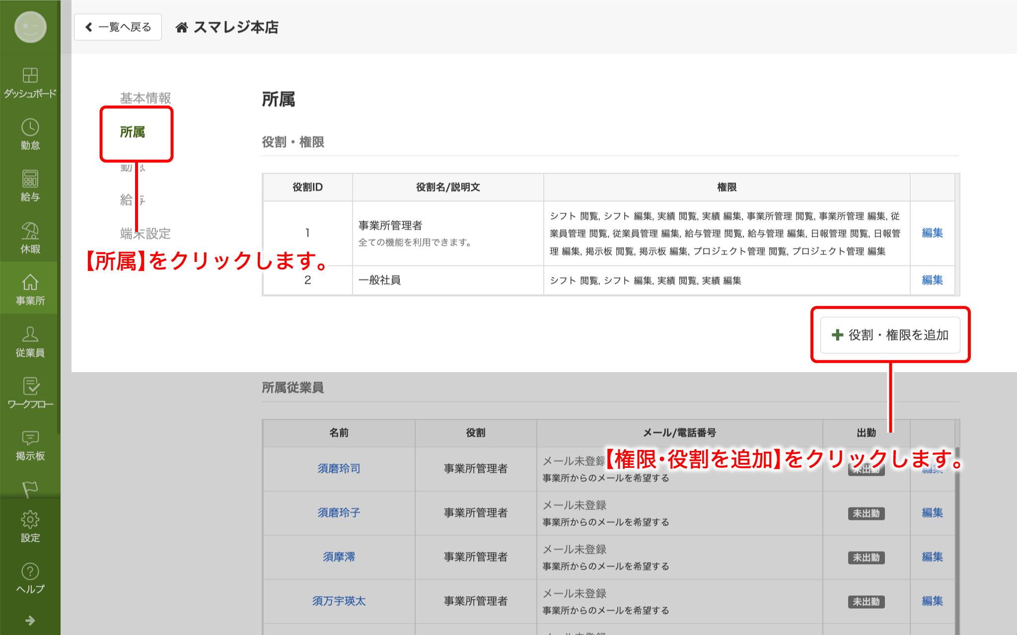This screenshot has height=635, width=1017.
Task: Select the 基本情報 tab
Action: (145, 98)
